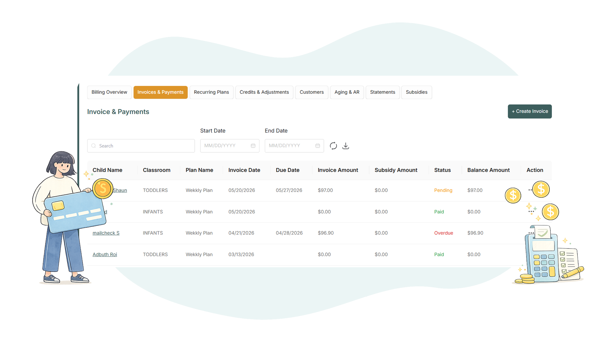609x342 pixels.
Task: Click the Balance Amount column header
Action: click(x=488, y=170)
